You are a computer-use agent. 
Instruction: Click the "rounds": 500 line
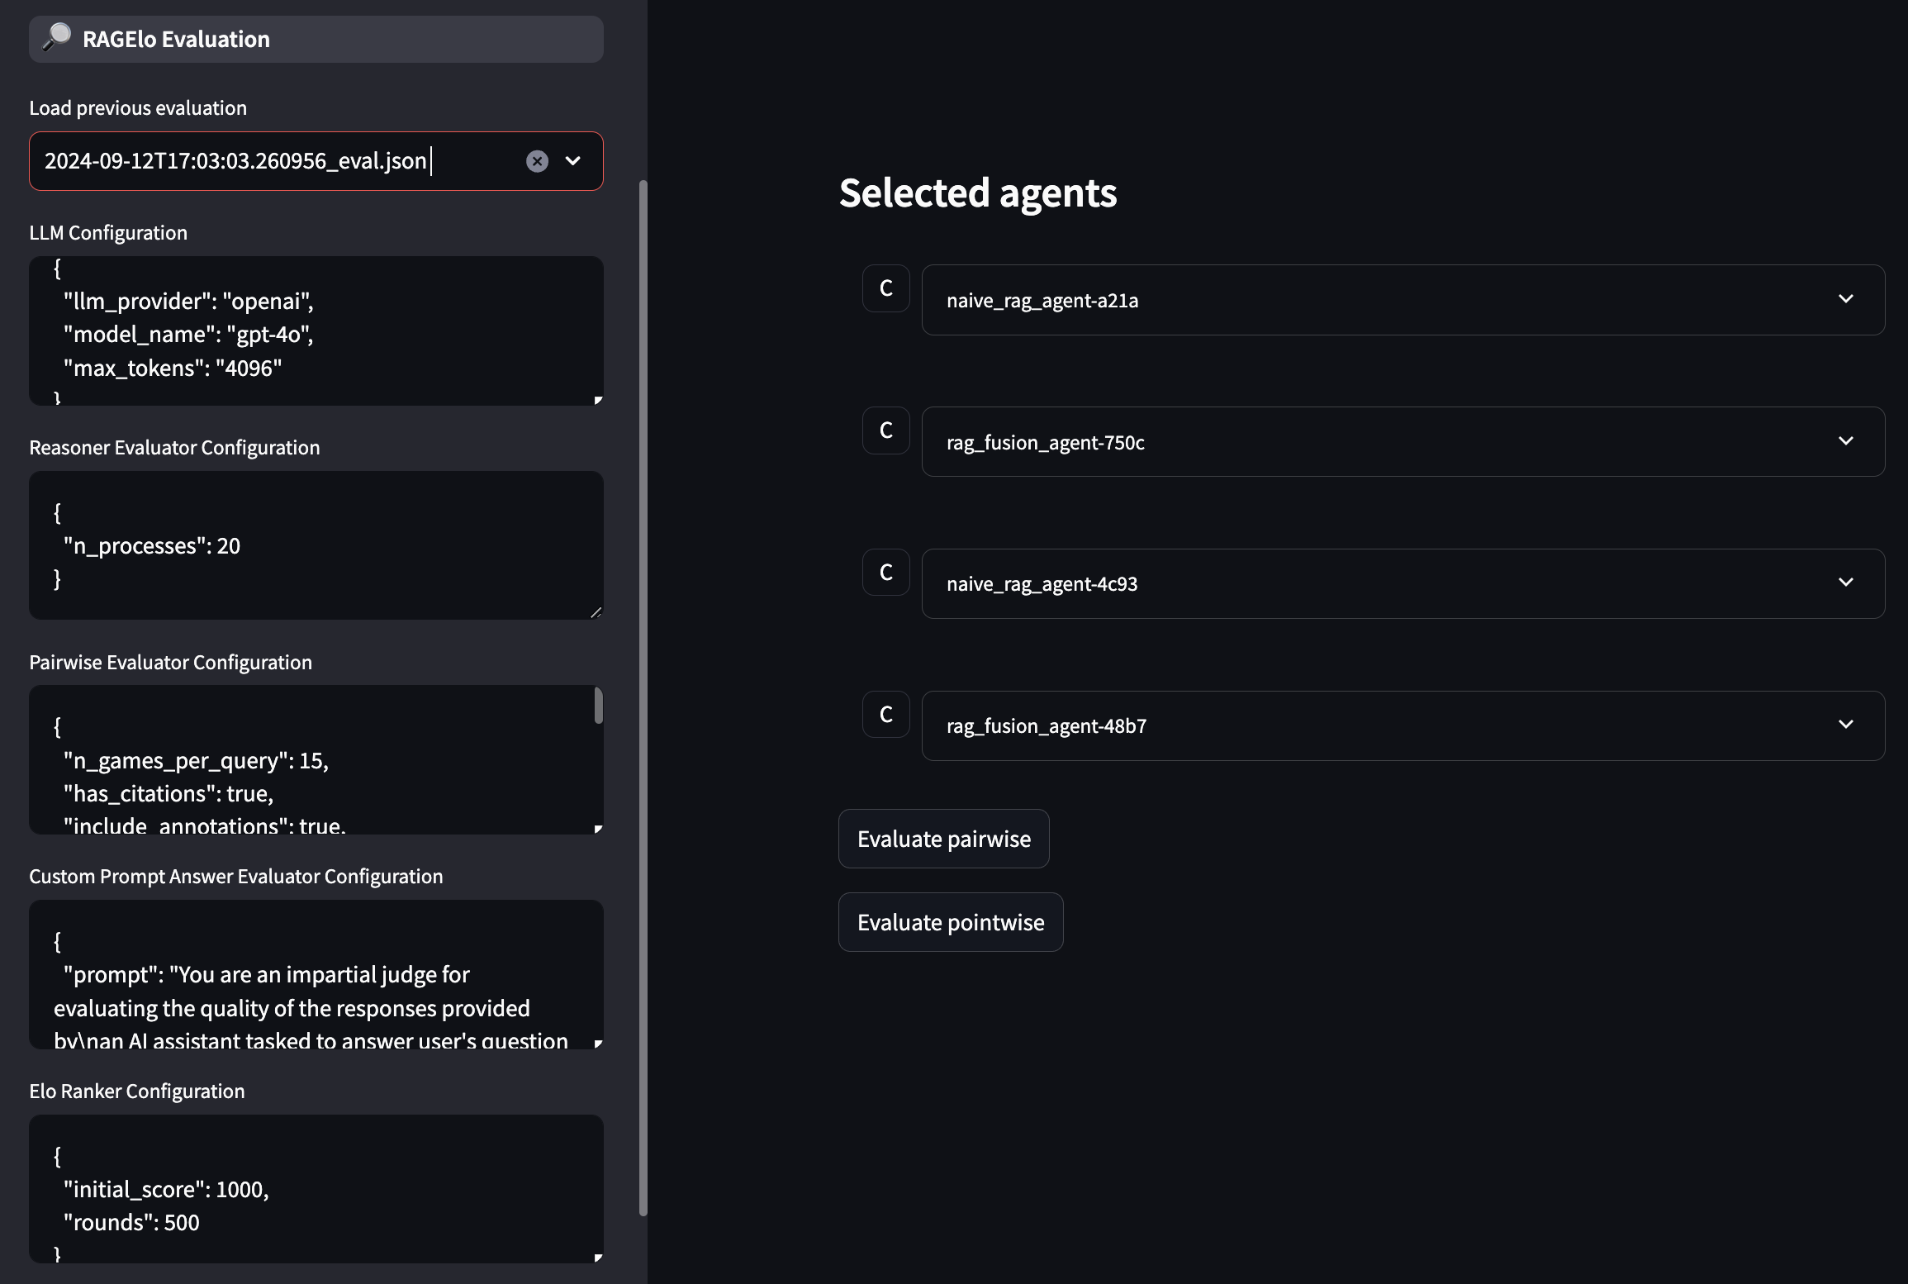131,1223
